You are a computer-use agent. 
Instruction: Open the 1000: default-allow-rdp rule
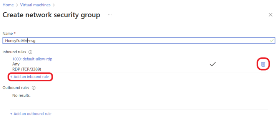point(32,59)
